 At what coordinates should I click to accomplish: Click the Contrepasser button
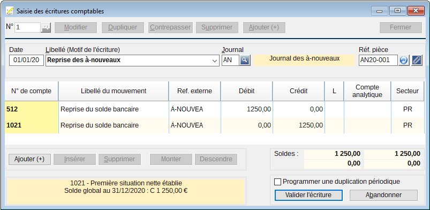tap(170, 27)
